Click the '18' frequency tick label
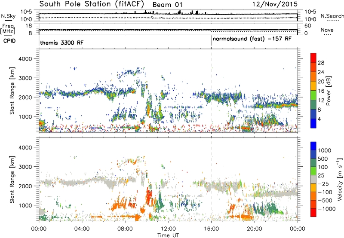344x238 pixels. [x=29, y=26]
